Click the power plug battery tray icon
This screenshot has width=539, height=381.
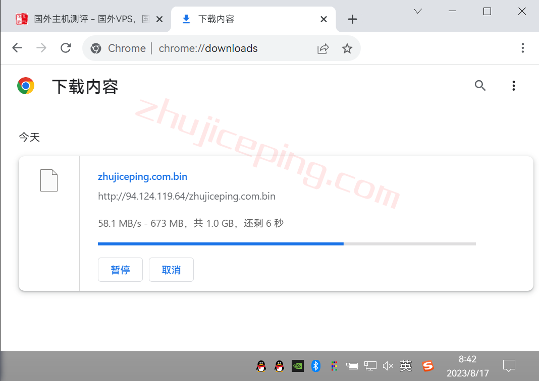click(352, 366)
